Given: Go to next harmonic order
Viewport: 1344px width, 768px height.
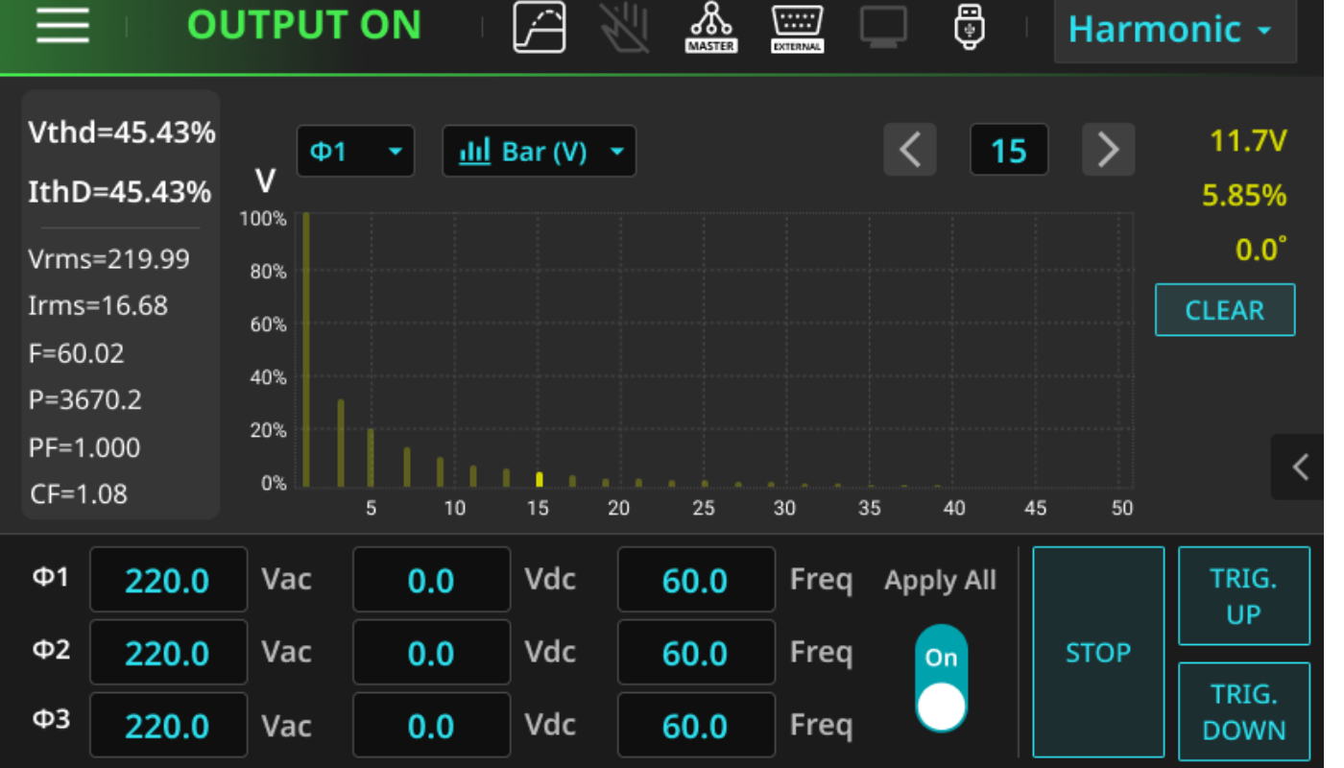Looking at the screenshot, I should 1108,151.
